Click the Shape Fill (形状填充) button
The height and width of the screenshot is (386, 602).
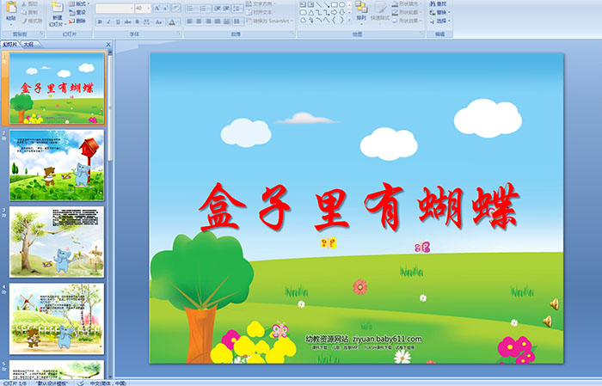click(x=409, y=3)
